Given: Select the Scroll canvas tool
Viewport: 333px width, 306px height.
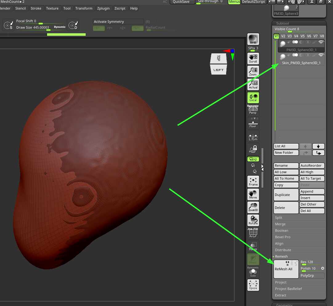Looking at the screenshot, I should tap(253, 59).
